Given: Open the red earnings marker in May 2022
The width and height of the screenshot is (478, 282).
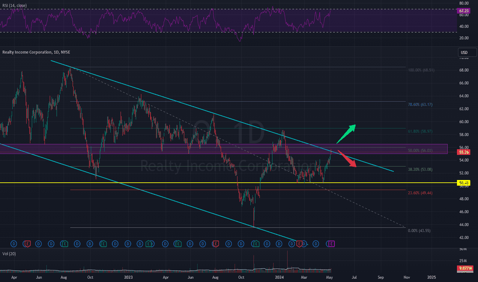Looking at the screenshot, I should [28, 244].
